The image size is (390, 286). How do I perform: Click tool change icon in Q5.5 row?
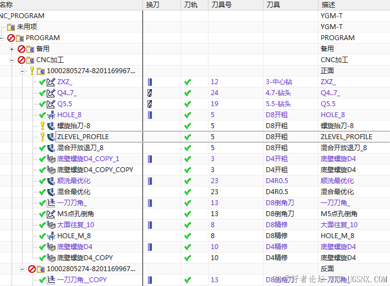[150, 104]
